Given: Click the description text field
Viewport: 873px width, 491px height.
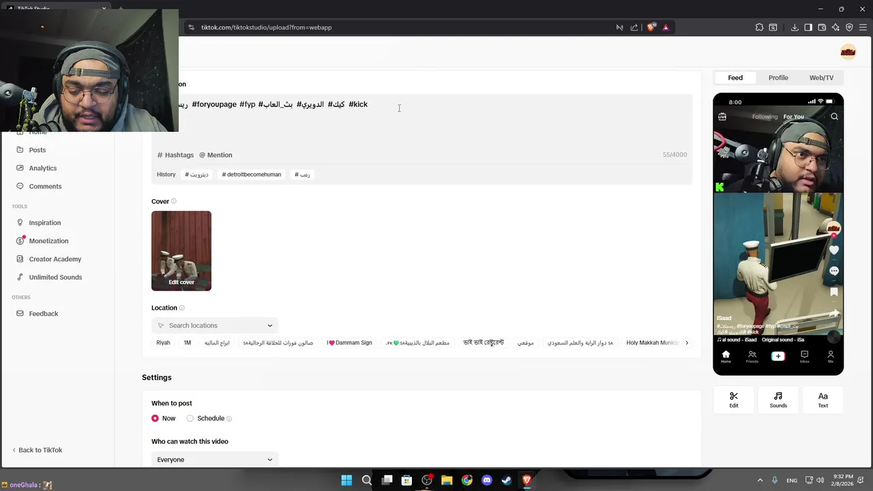Looking at the screenshot, I should pyautogui.click(x=421, y=121).
